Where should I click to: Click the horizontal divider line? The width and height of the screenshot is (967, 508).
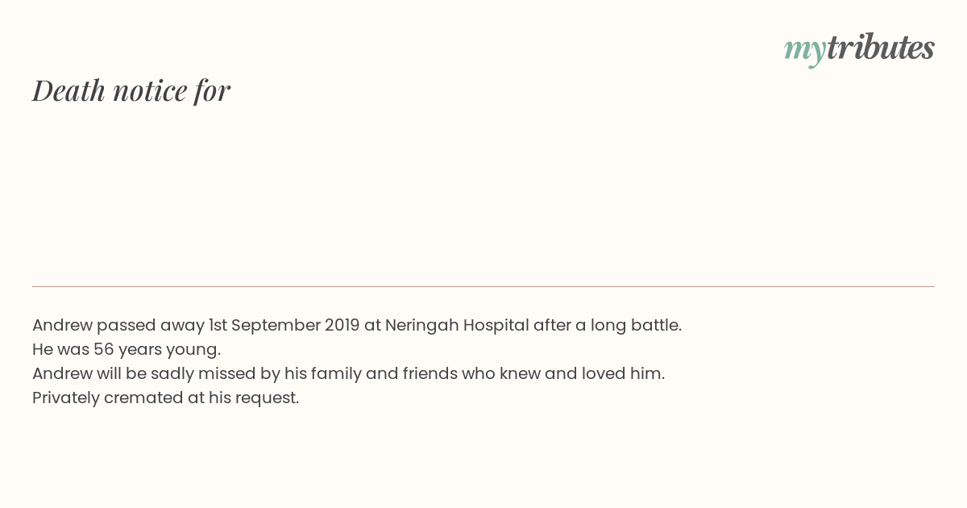(483, 286)
